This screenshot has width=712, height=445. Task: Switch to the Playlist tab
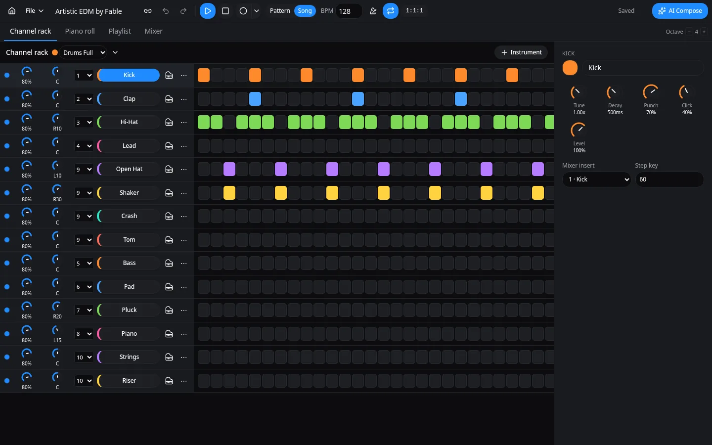[120, 31]
